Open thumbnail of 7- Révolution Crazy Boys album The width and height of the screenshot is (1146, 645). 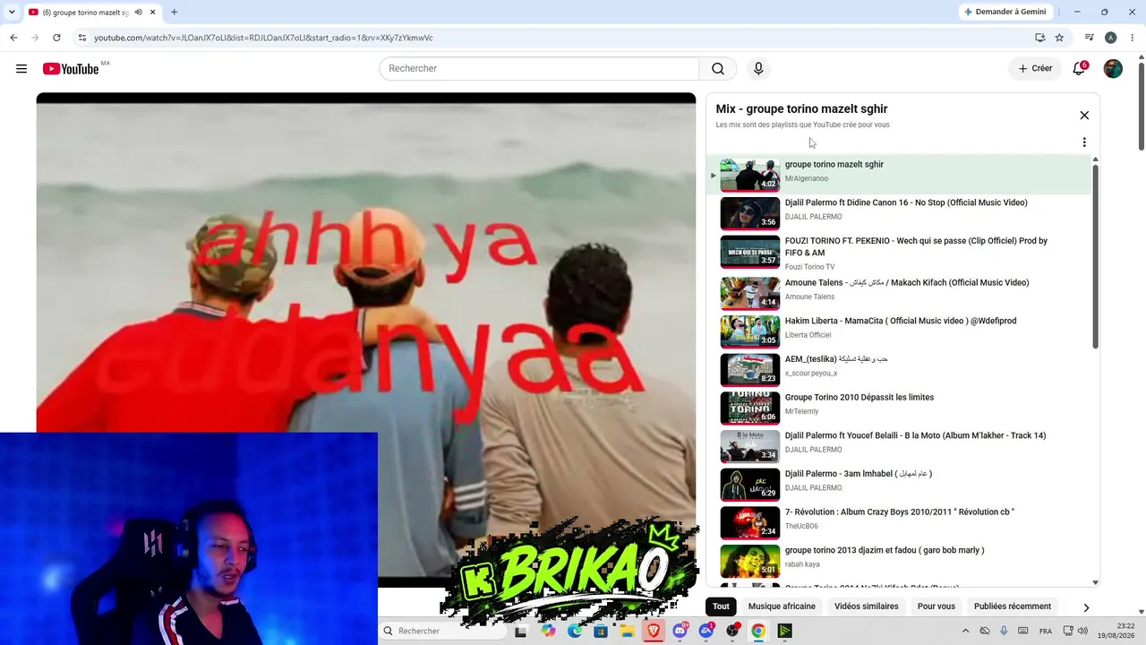pos(750,523)
